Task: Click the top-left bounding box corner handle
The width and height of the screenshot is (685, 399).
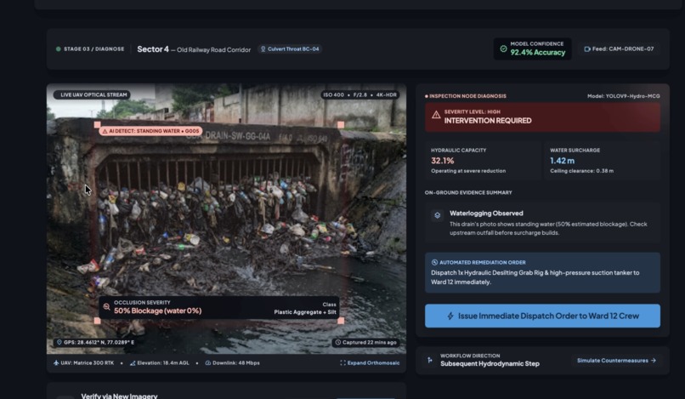Action: point(97,125)
